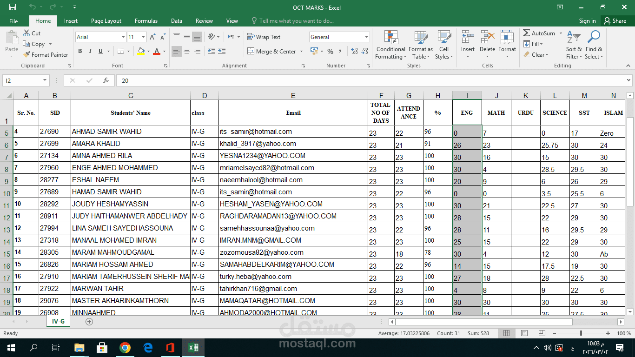Open Find & Select options
This screenshot has height=357, width=635.
pyautogui.click(x=594, y=45)
